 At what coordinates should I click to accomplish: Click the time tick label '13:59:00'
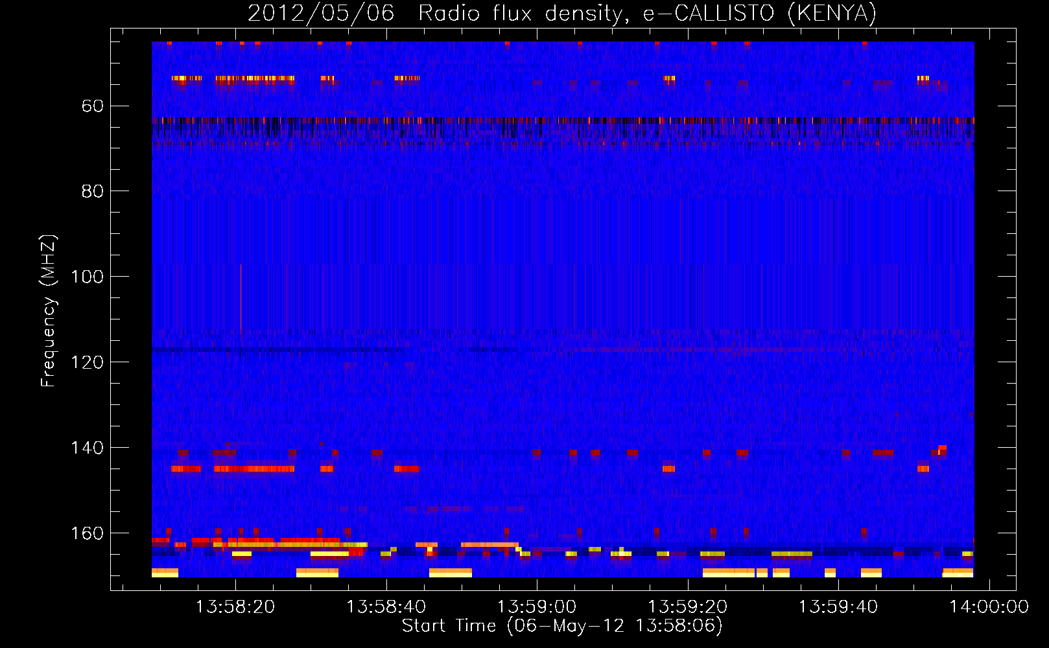(537, 607)
